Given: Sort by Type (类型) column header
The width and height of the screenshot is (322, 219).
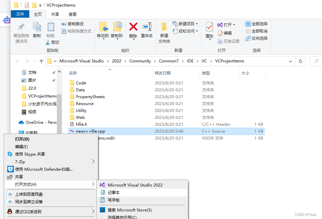Looking at the screenshot, I should 206,73.
